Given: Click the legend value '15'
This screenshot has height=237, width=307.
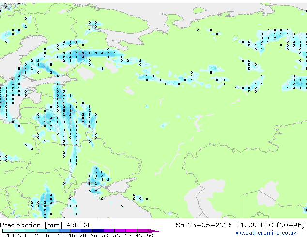Looking at the screenshot, I should [72, 235].
